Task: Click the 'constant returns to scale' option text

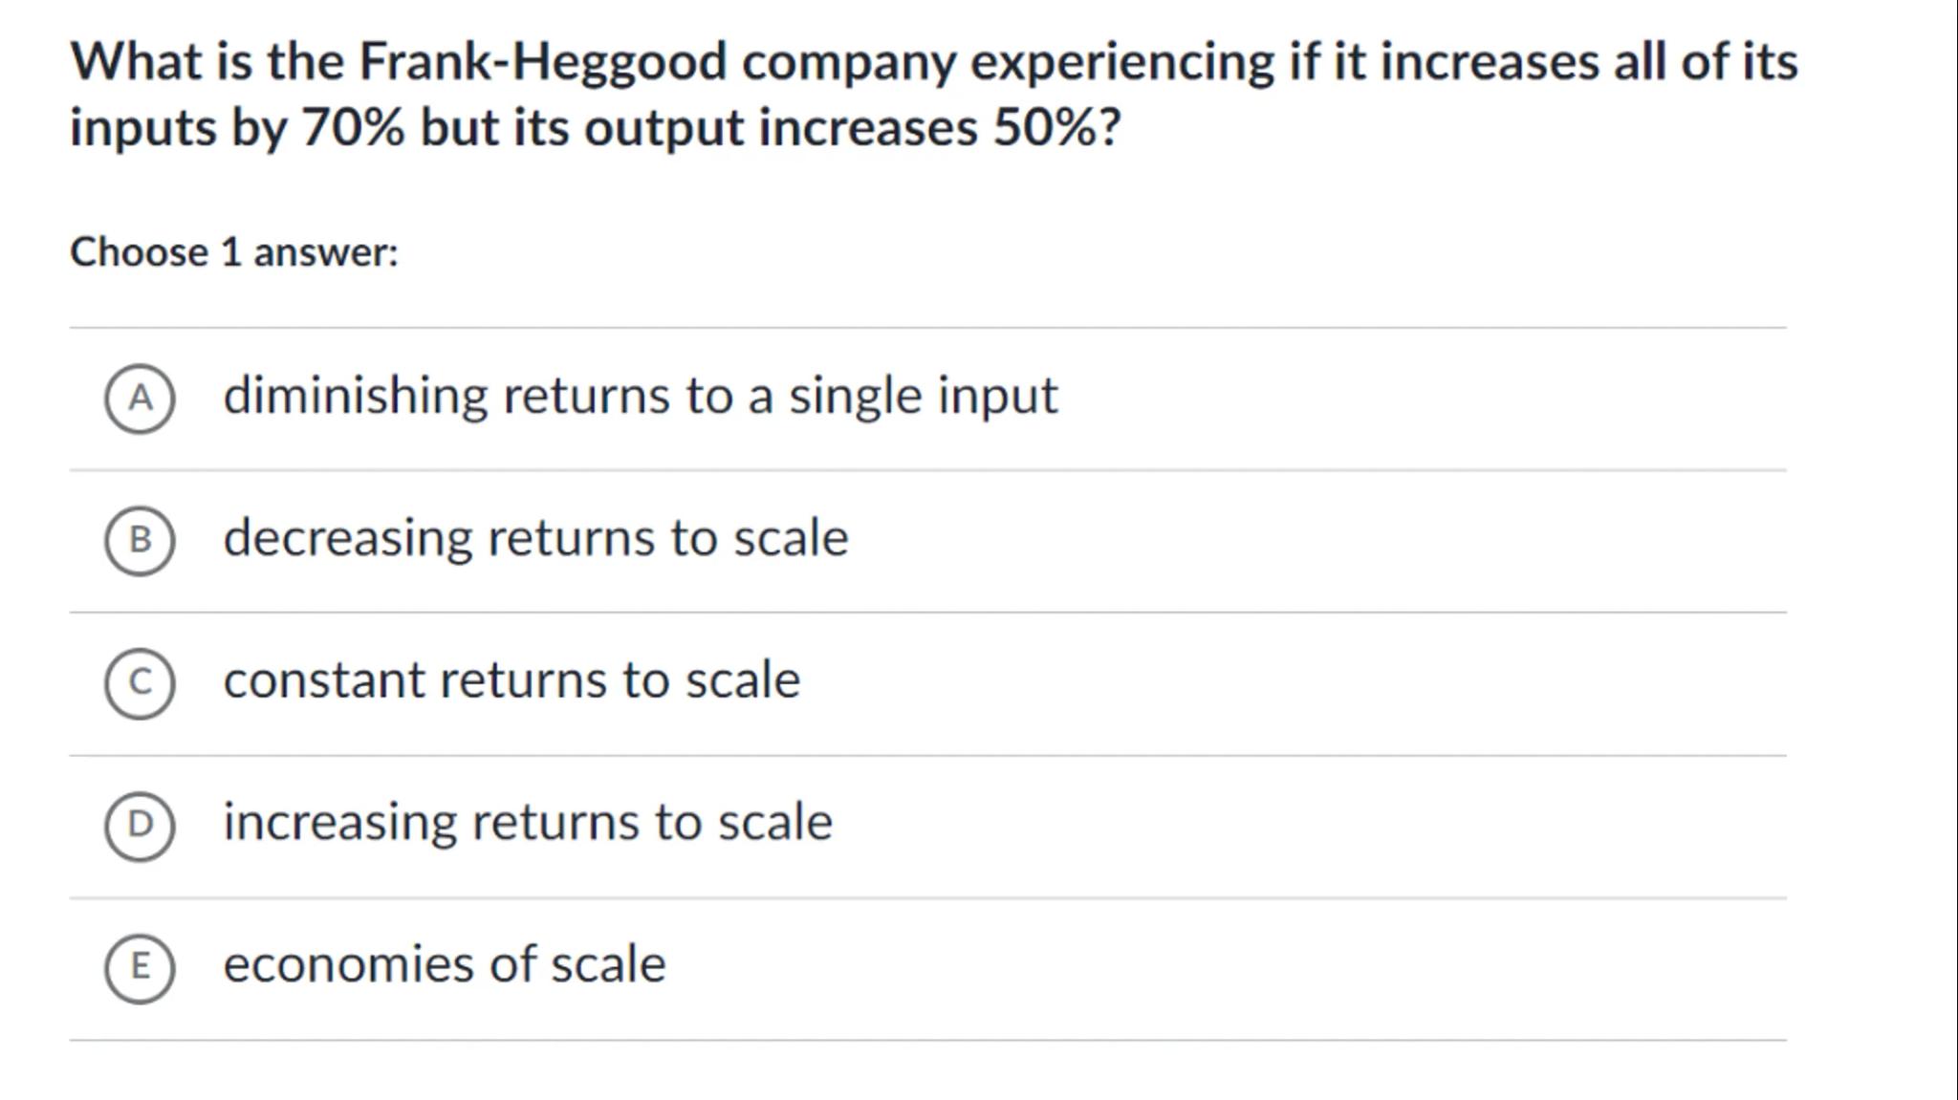Action: [511, 680]
